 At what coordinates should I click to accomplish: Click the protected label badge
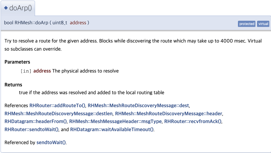click(x=247, y=24)
